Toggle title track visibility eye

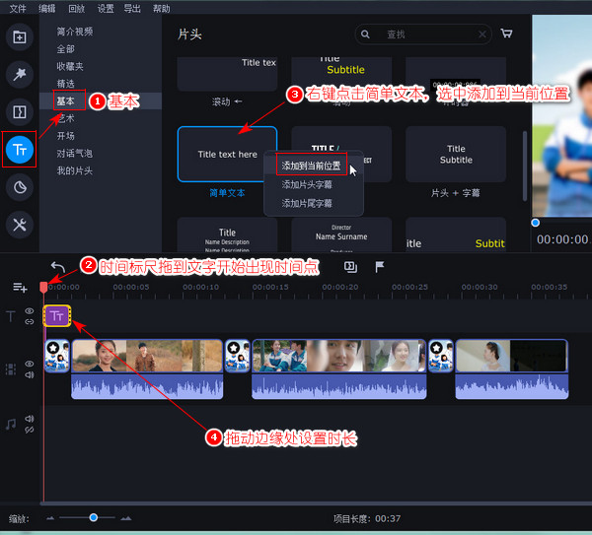(29, 310)
